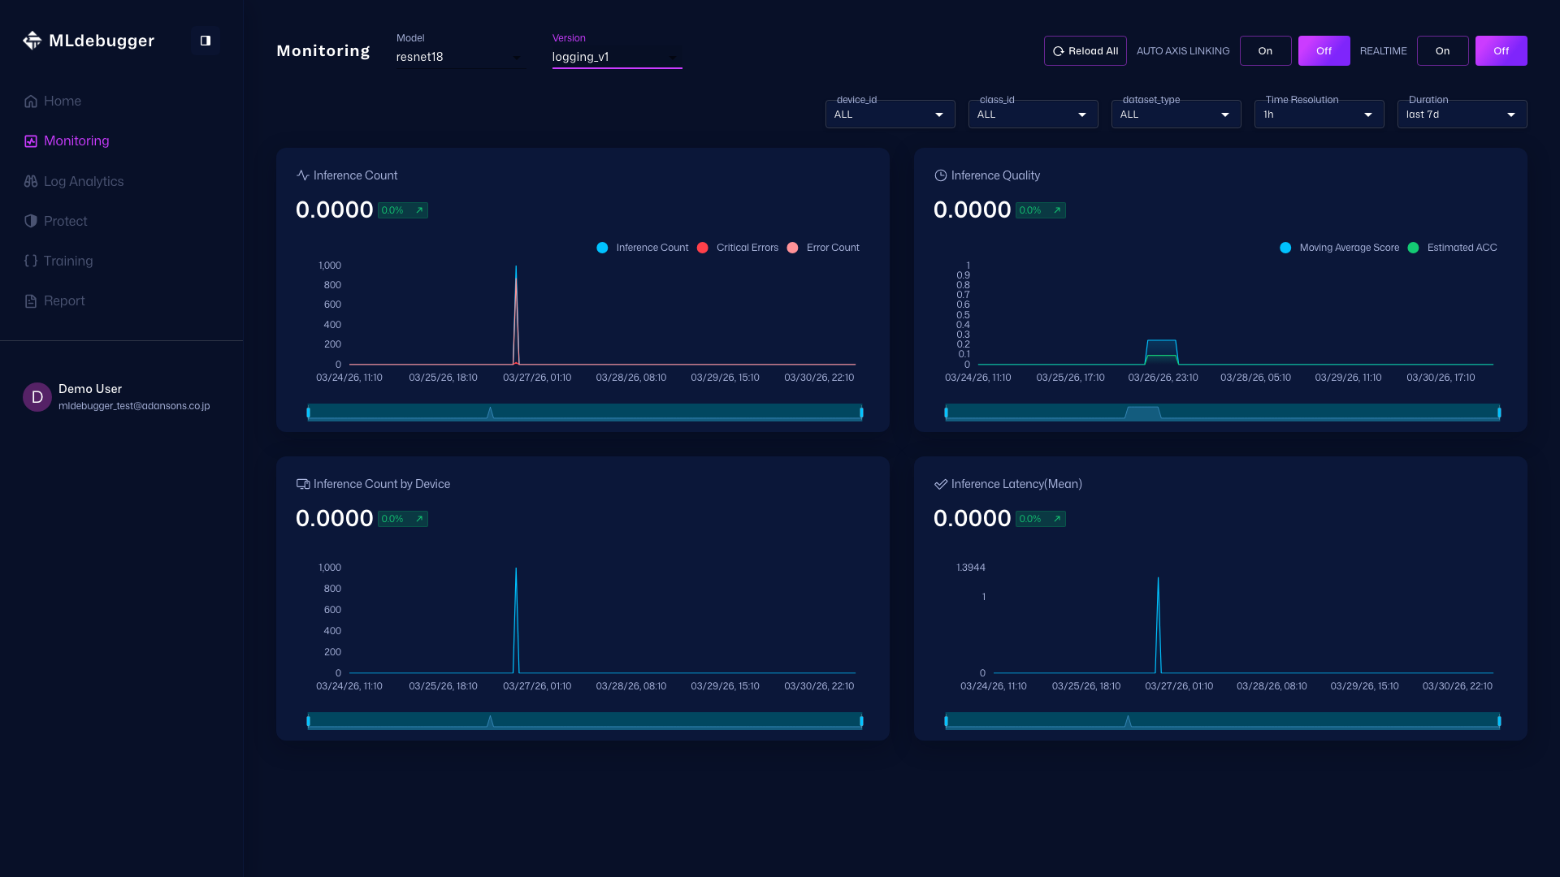1560x877 pixels.
Task: Click the Reload All button
Action: pos(1085,50)
